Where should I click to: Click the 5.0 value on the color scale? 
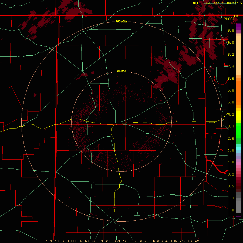pyautogui.click(x=231, y=102)
